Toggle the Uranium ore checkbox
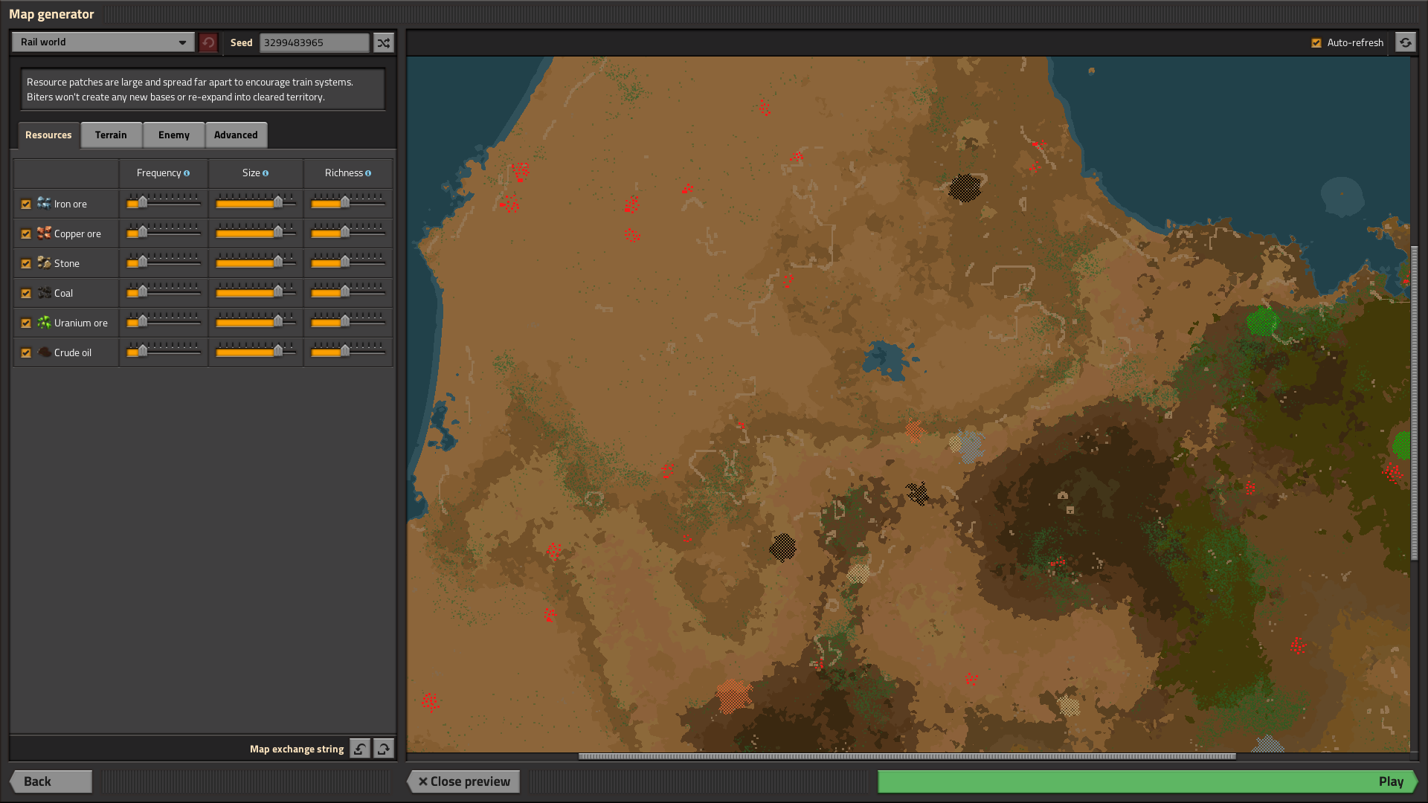Screen dimensions: 1428x803 (x=26, y=323)
